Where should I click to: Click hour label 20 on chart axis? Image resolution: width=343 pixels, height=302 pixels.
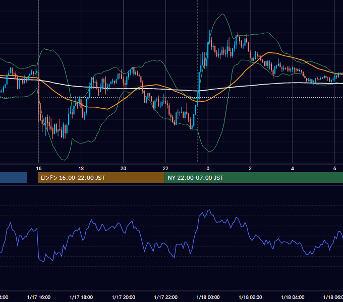point(124,168)
